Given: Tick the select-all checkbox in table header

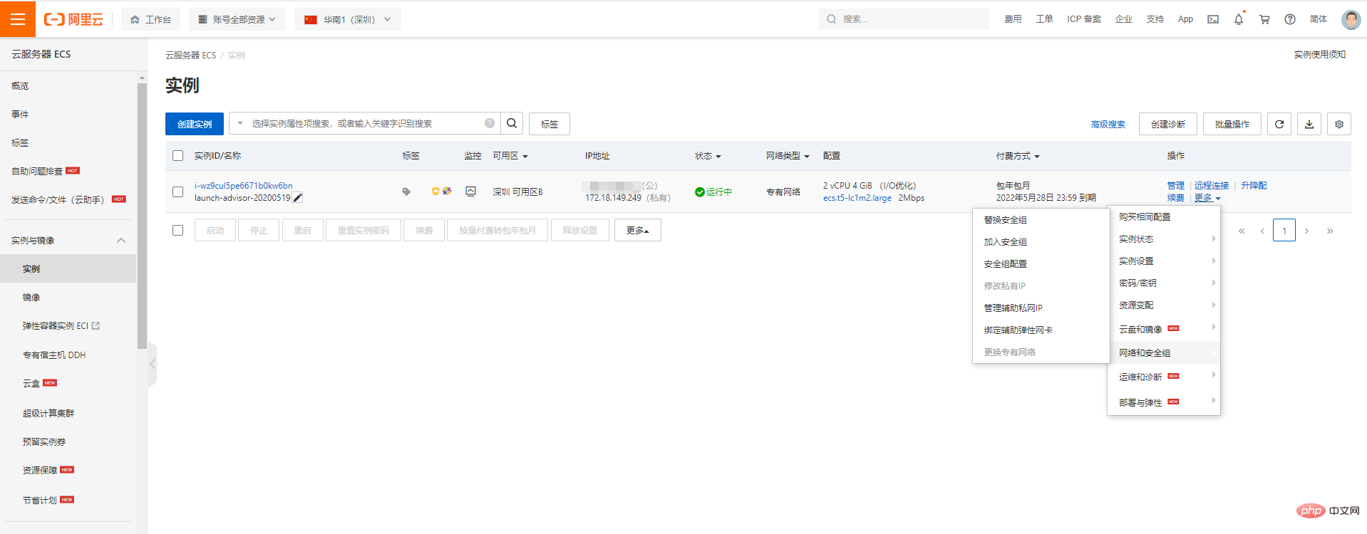Looking at the screenshot, I should (x=178, y=156).
